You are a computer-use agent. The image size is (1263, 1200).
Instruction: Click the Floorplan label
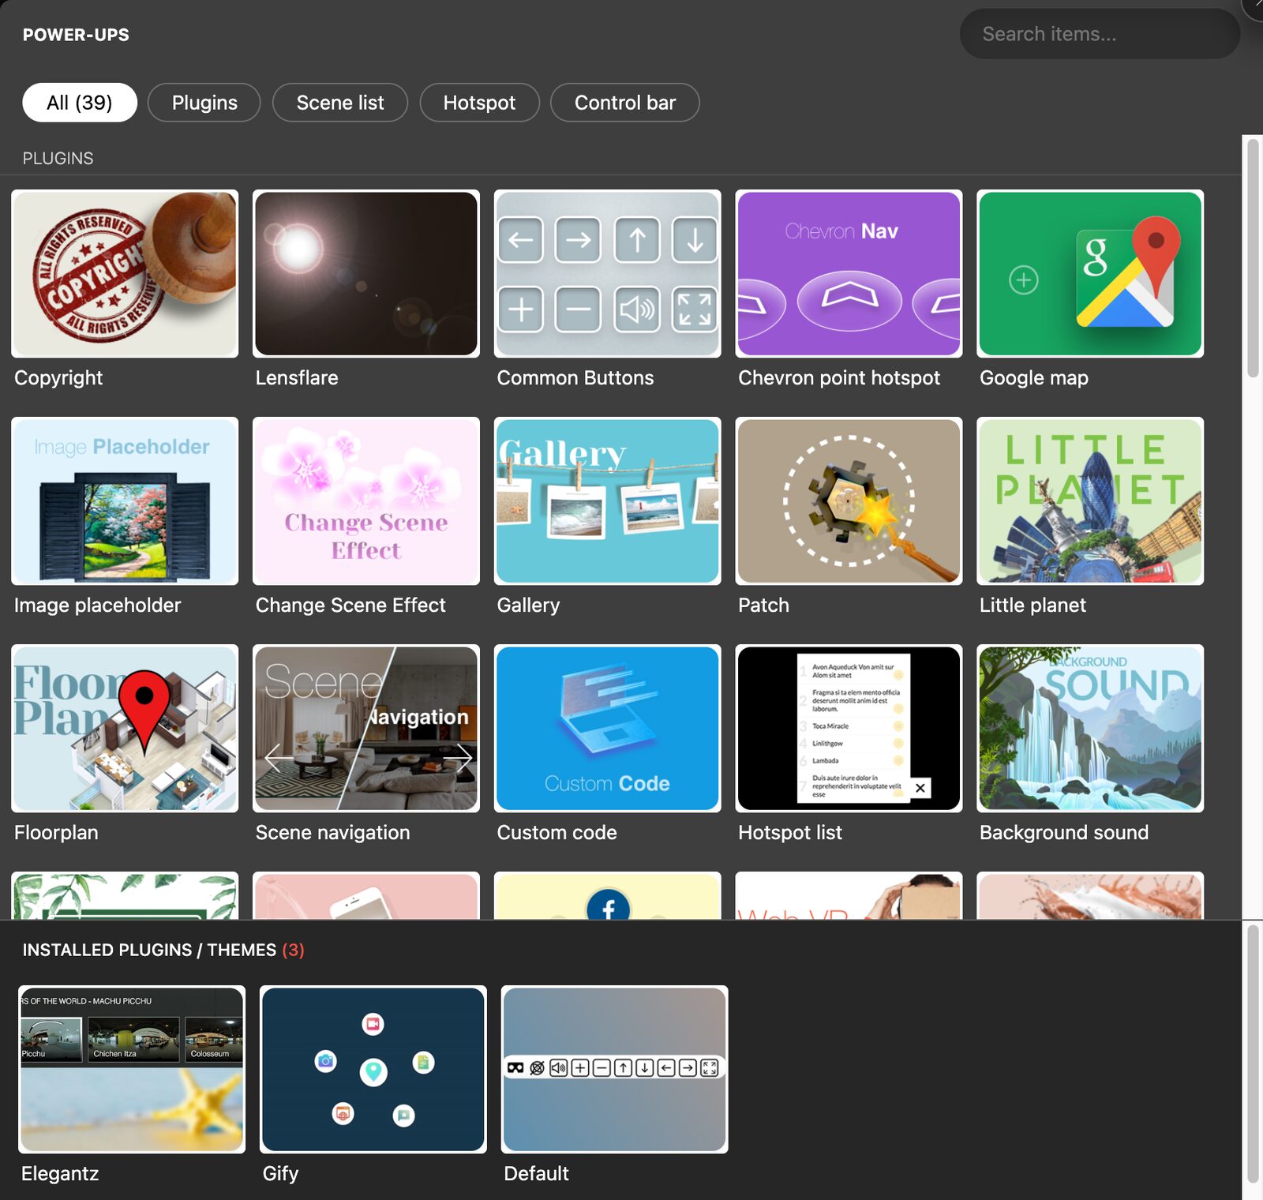pyautogui.click(x=56, y=833)
